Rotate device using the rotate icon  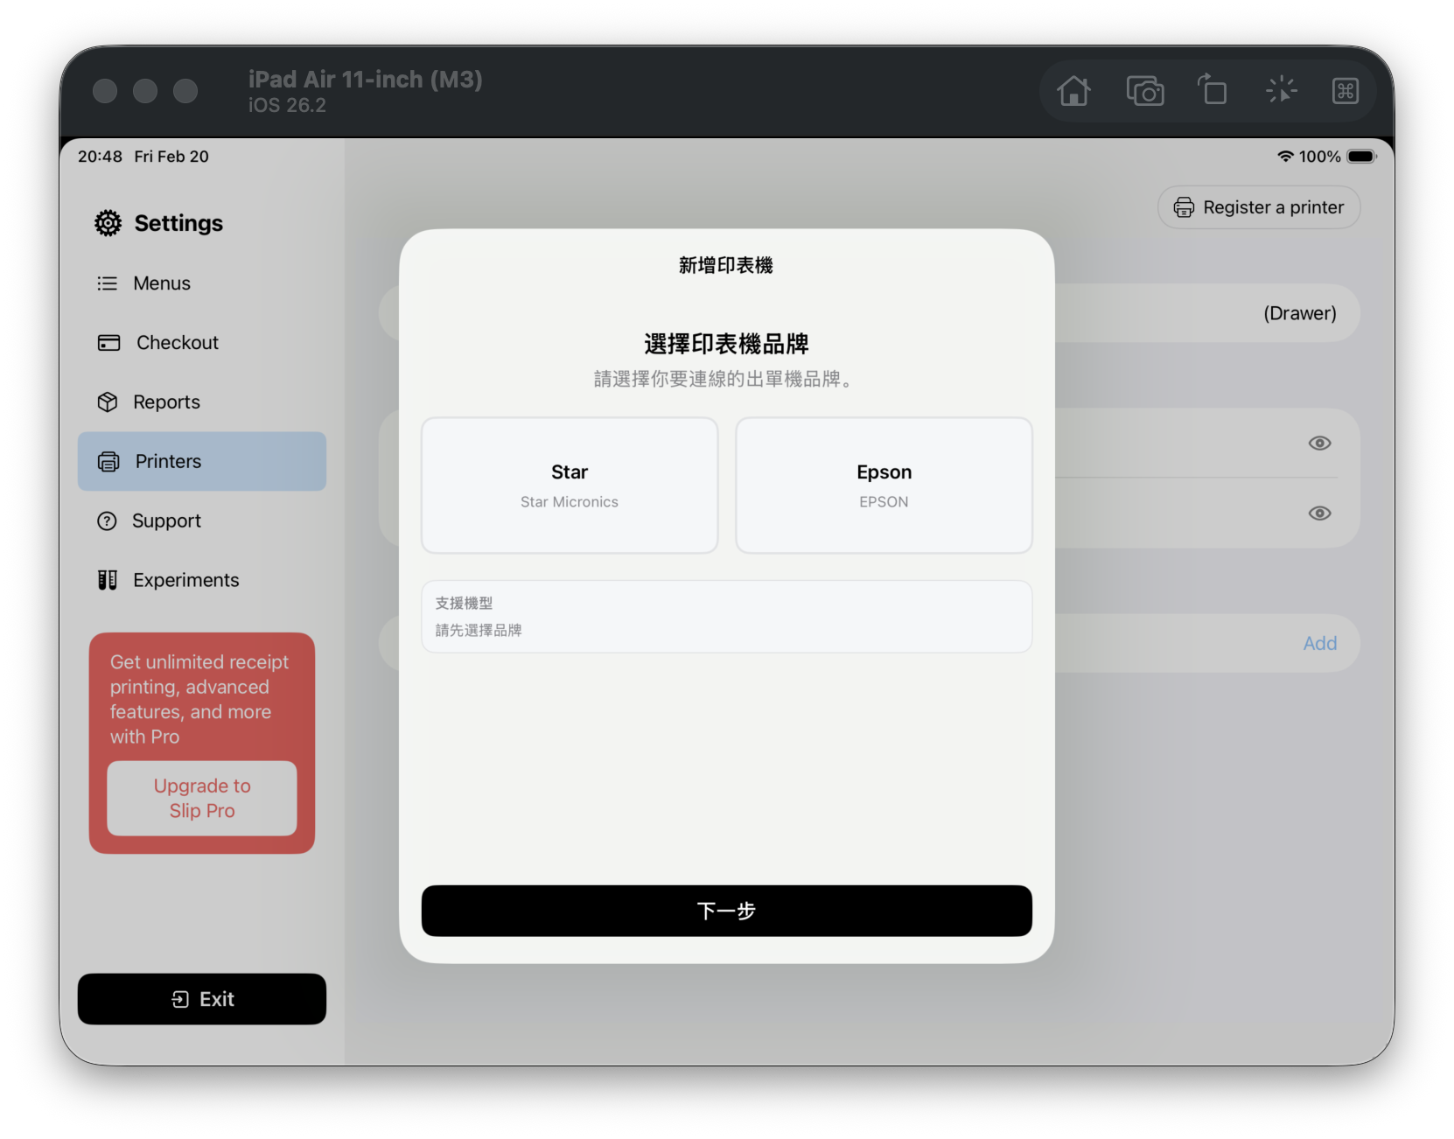click(x=1213, y=91)
